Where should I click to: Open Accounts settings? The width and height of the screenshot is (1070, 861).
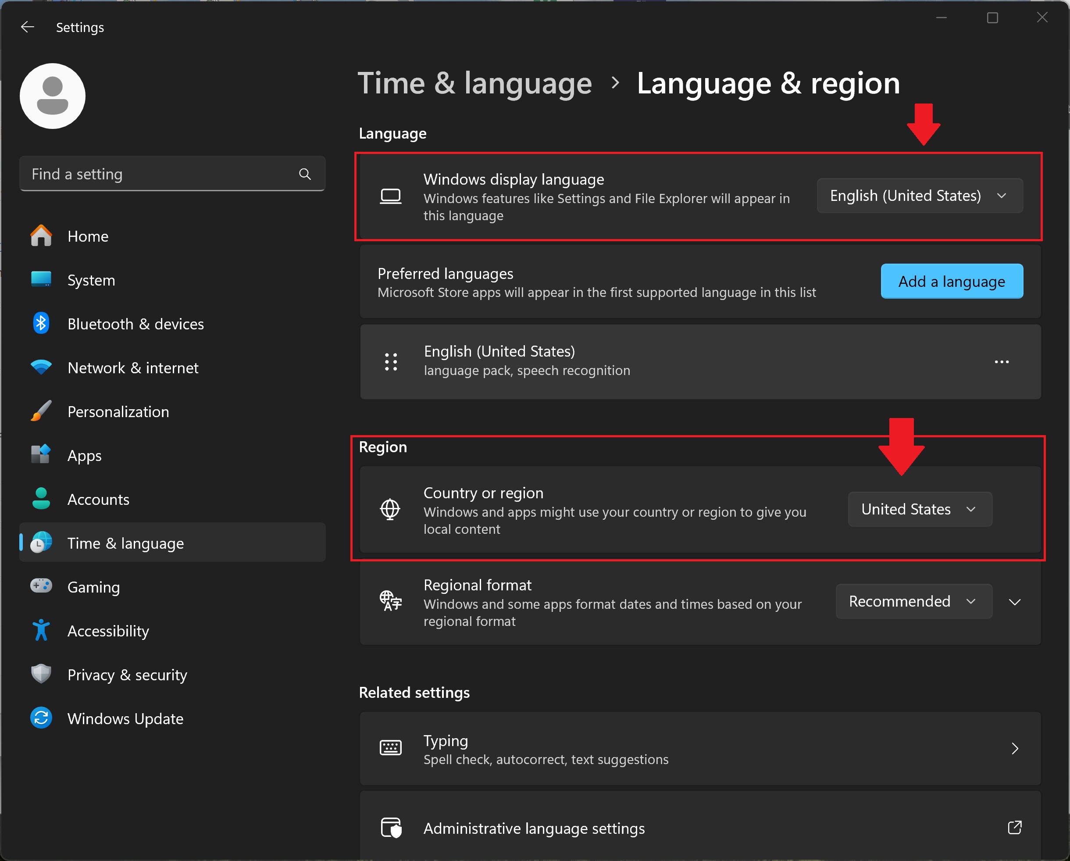(172, 499)
